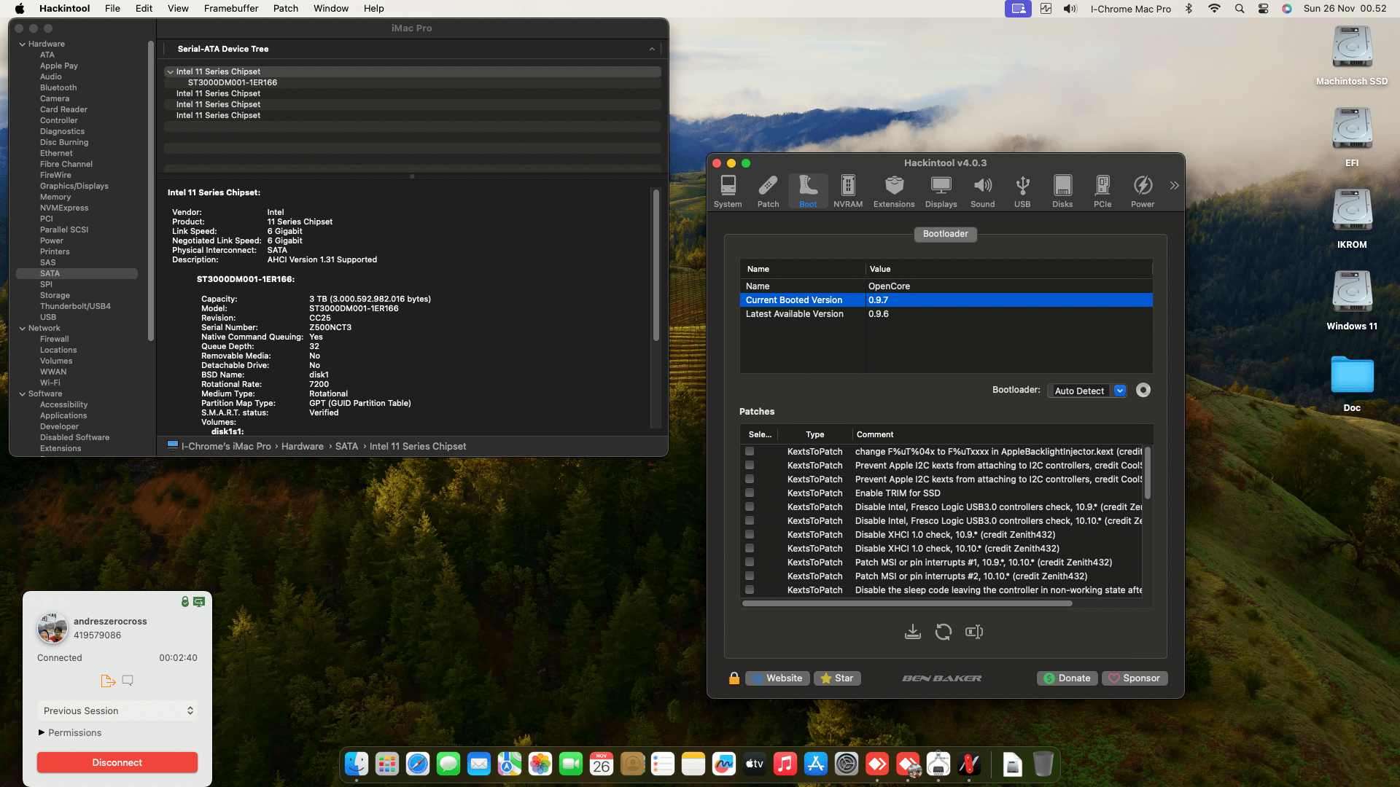This screenshot has height=787, width=1400.
Task: Click the download icon below the Patches list
Action: point(912,632)
